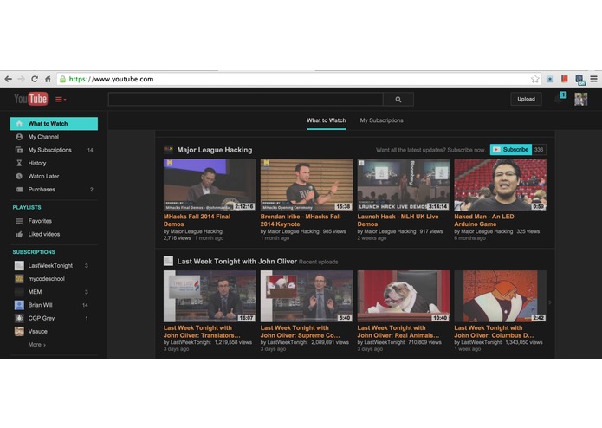The width and height of the screenshot is (602, 428).
Task: Switch to My Subscriptions tab
Action: pos(382,120)
